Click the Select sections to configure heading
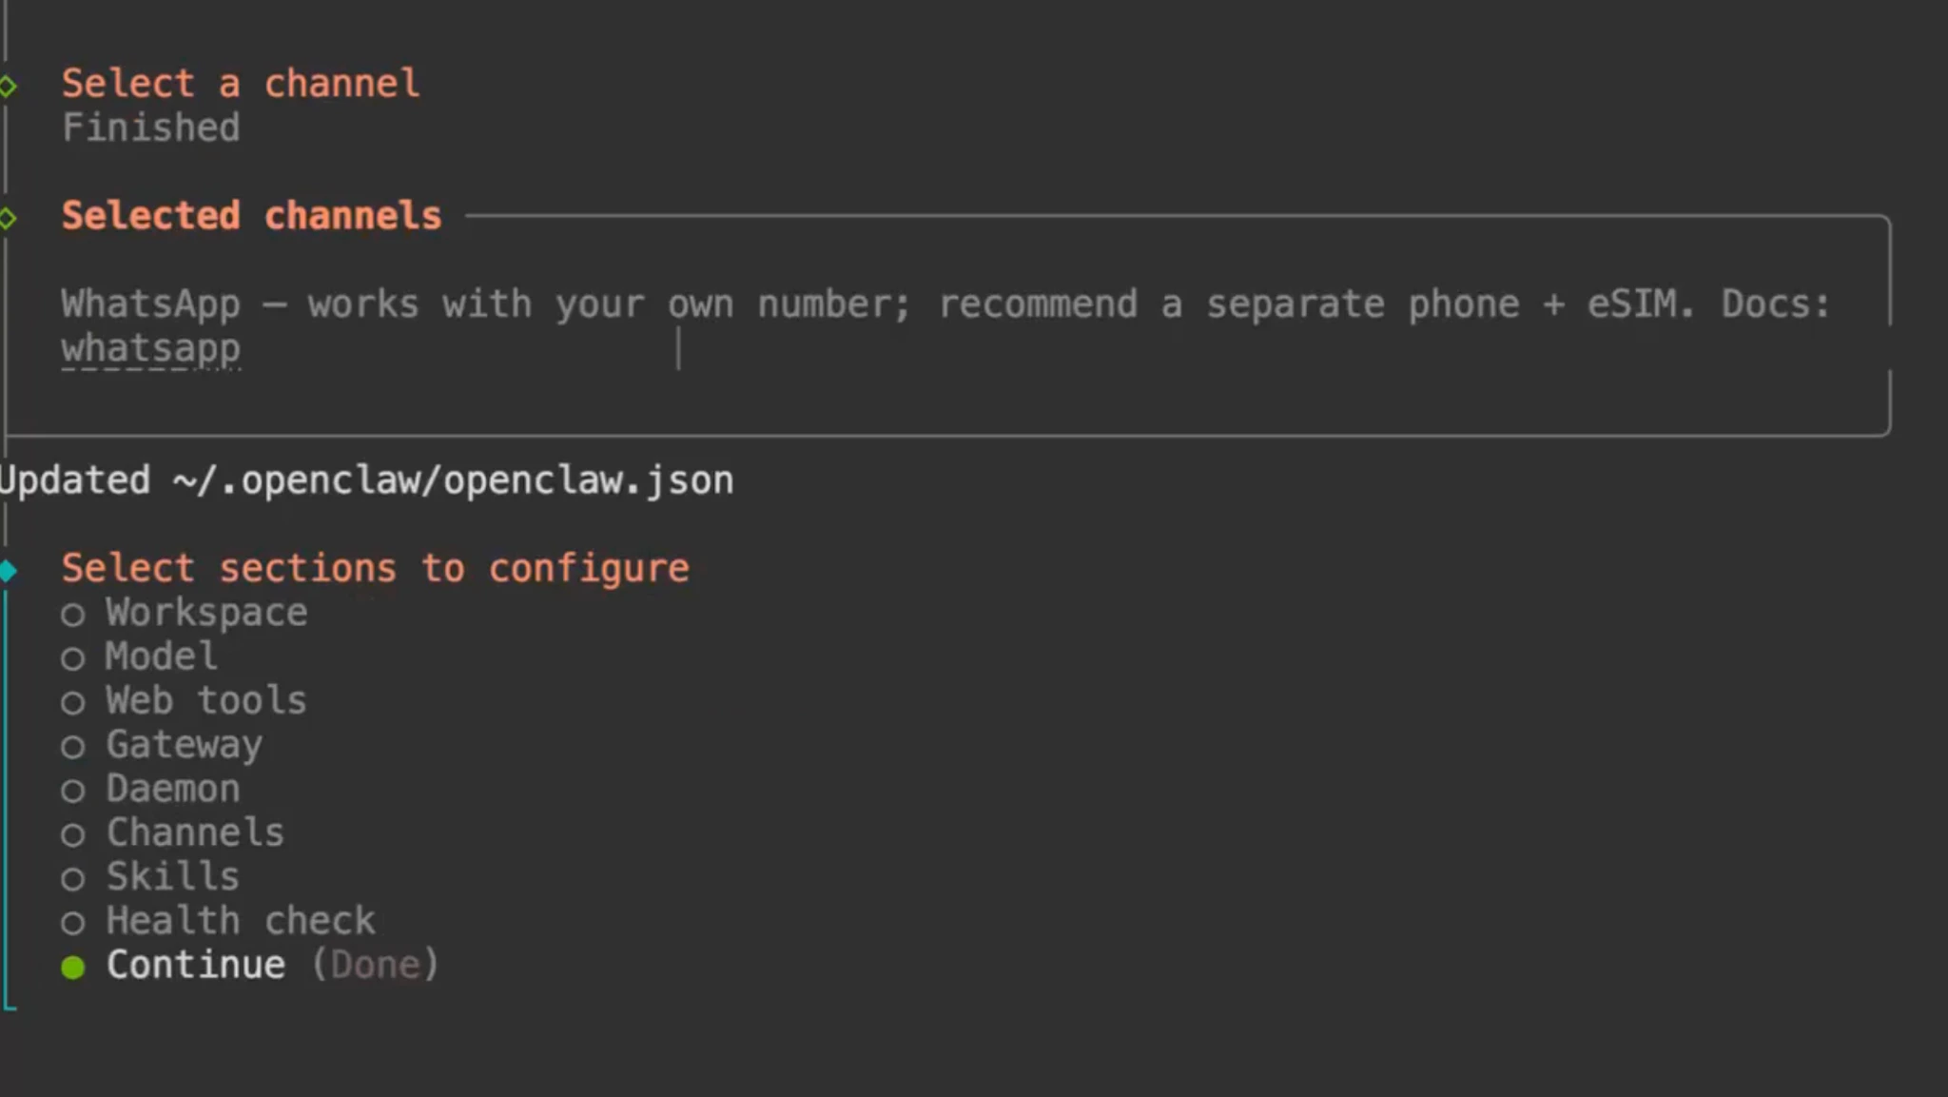 click(x=375, y=568)
